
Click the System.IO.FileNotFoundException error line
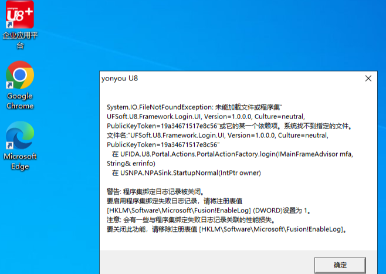(x=194, y=107)
